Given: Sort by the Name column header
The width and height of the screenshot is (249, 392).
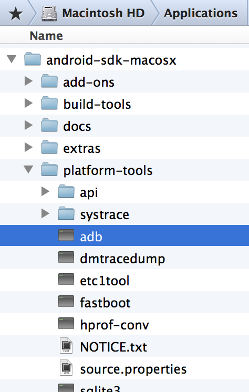Looking at the screenshot, I should coord(124,36).
